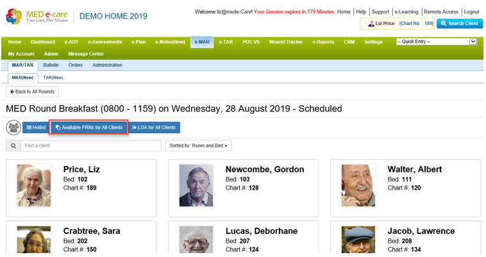This screenshot has width=486, height=257.
Task: Open the e-MAR menu tab
Action: pos(201,42)
